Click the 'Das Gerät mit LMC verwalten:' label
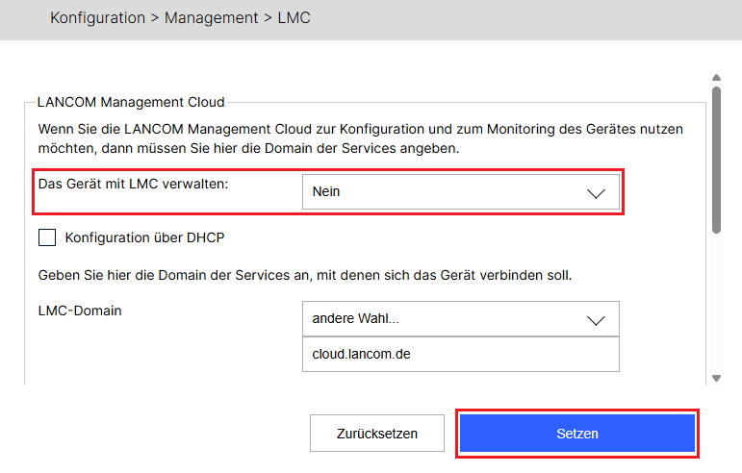 tap(133, 184)
